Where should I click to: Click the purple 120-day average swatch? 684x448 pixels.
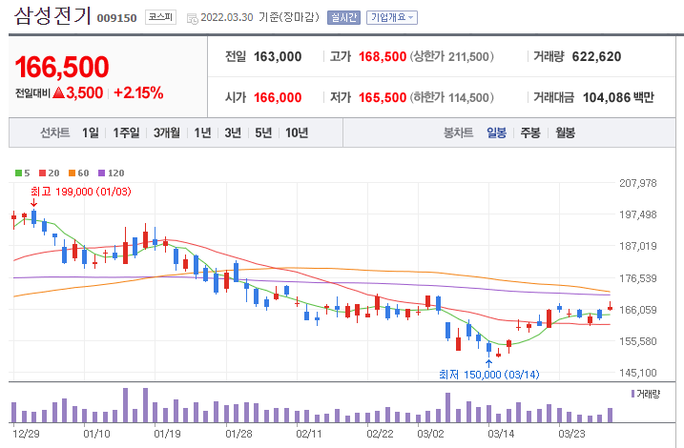[102, 173]
